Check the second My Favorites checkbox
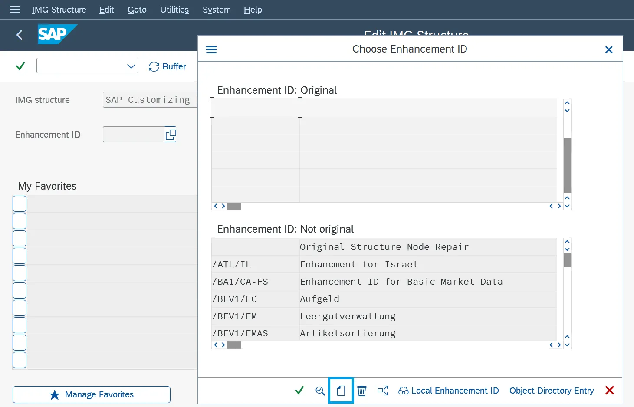The width and height of the screenshot is (634, 407). pyautogui.click(x=20, y=220)
